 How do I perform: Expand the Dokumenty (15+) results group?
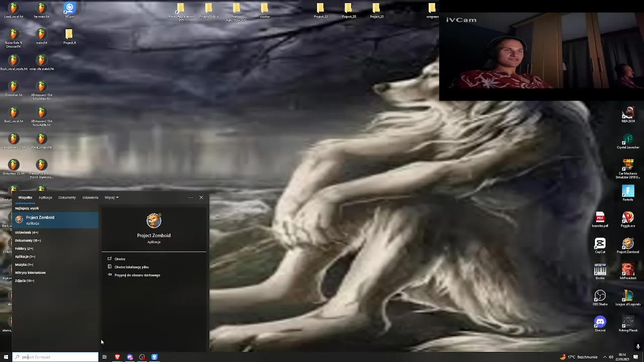pos(28,240)
